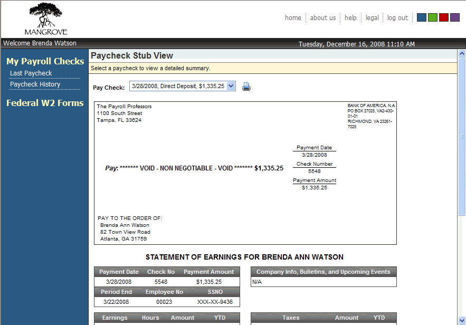
Task: Open the about us page
Action: point(322,17)
